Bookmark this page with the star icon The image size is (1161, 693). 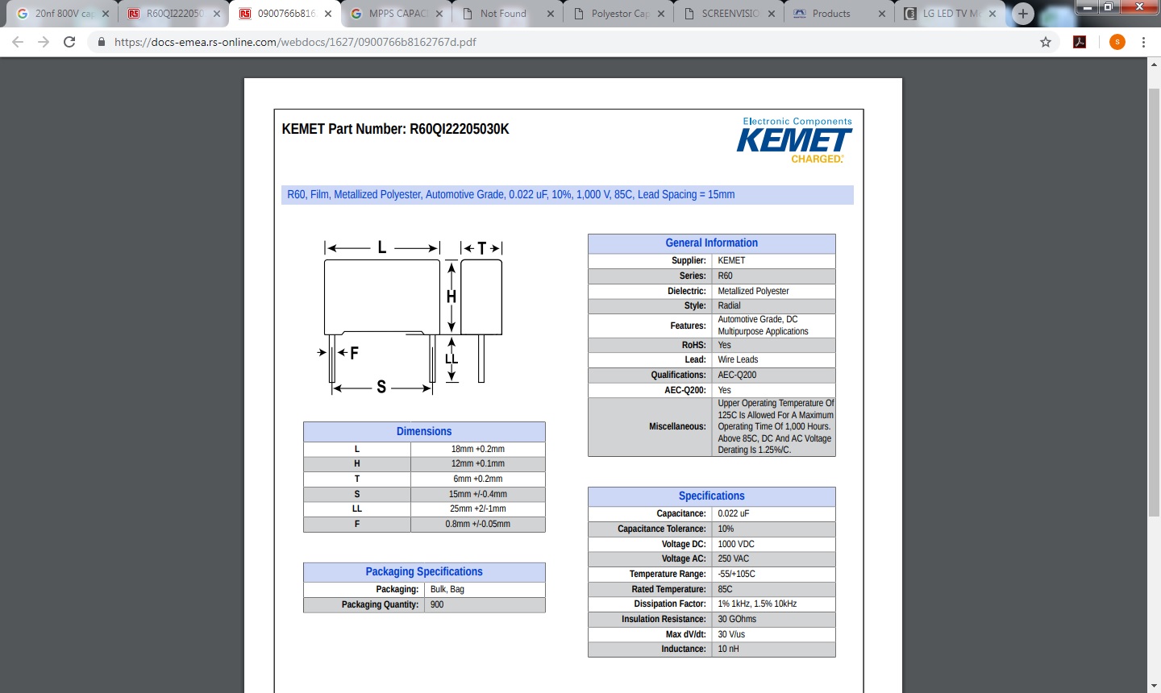click(1046, 42)
